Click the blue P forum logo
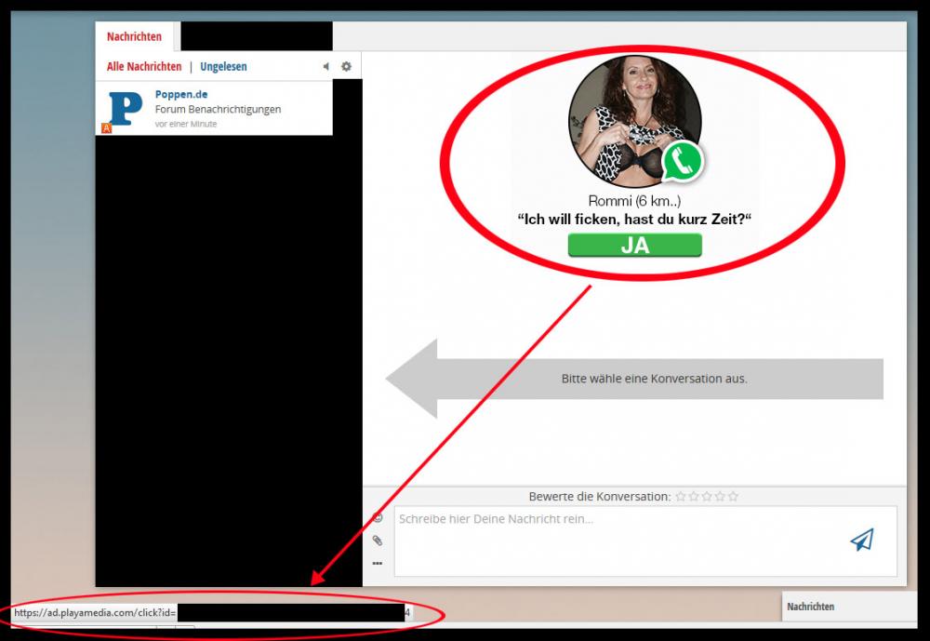This screenshot has width=930, height=641. point(126,109)
